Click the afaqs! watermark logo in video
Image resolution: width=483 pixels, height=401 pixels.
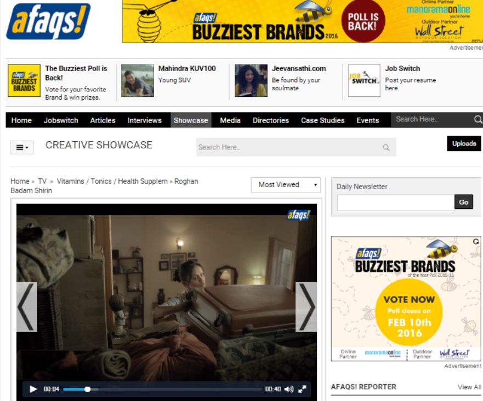tap(298, 215)
